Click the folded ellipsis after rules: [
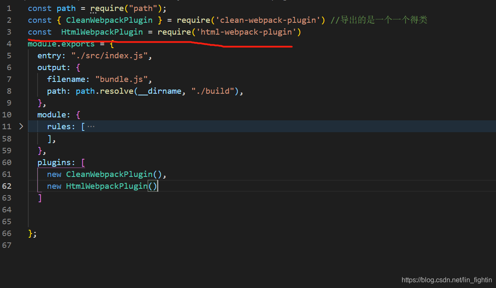 pos(91,127)
